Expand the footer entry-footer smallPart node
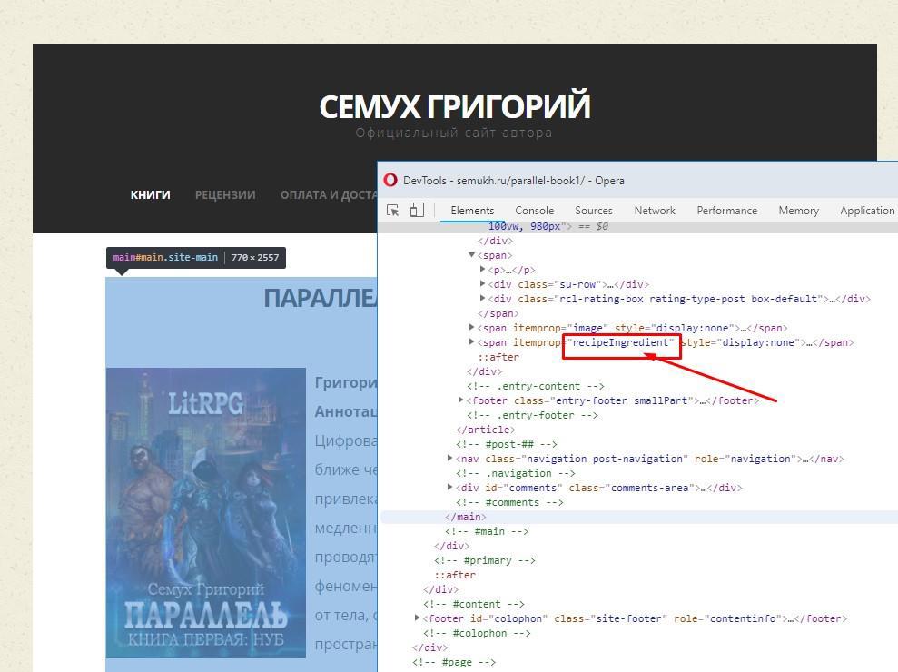This screenshot has width=898, height=672. pyautogui.click(x=461, y=400)
